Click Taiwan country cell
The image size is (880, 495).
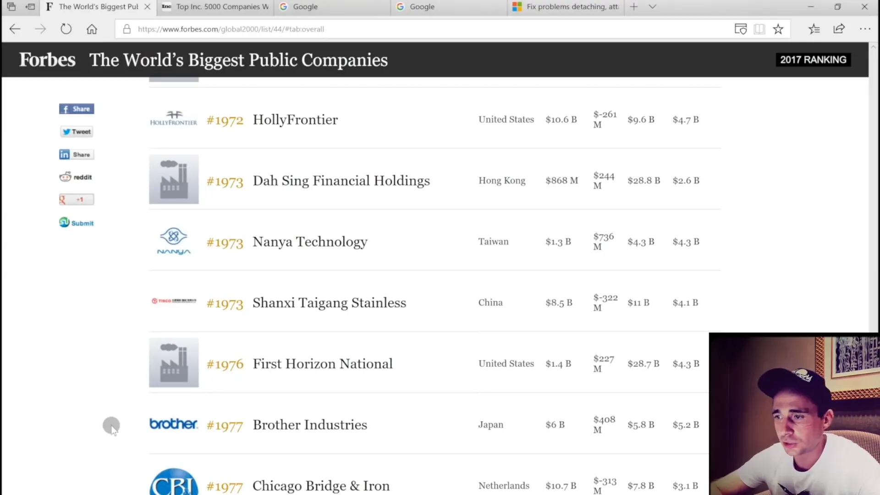493,242
